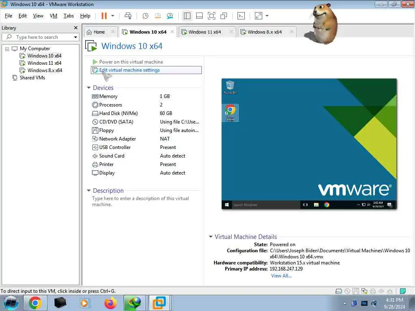Click the VM desktop preview thumbnail
This screenshot has height=311, width=415.
309,144
